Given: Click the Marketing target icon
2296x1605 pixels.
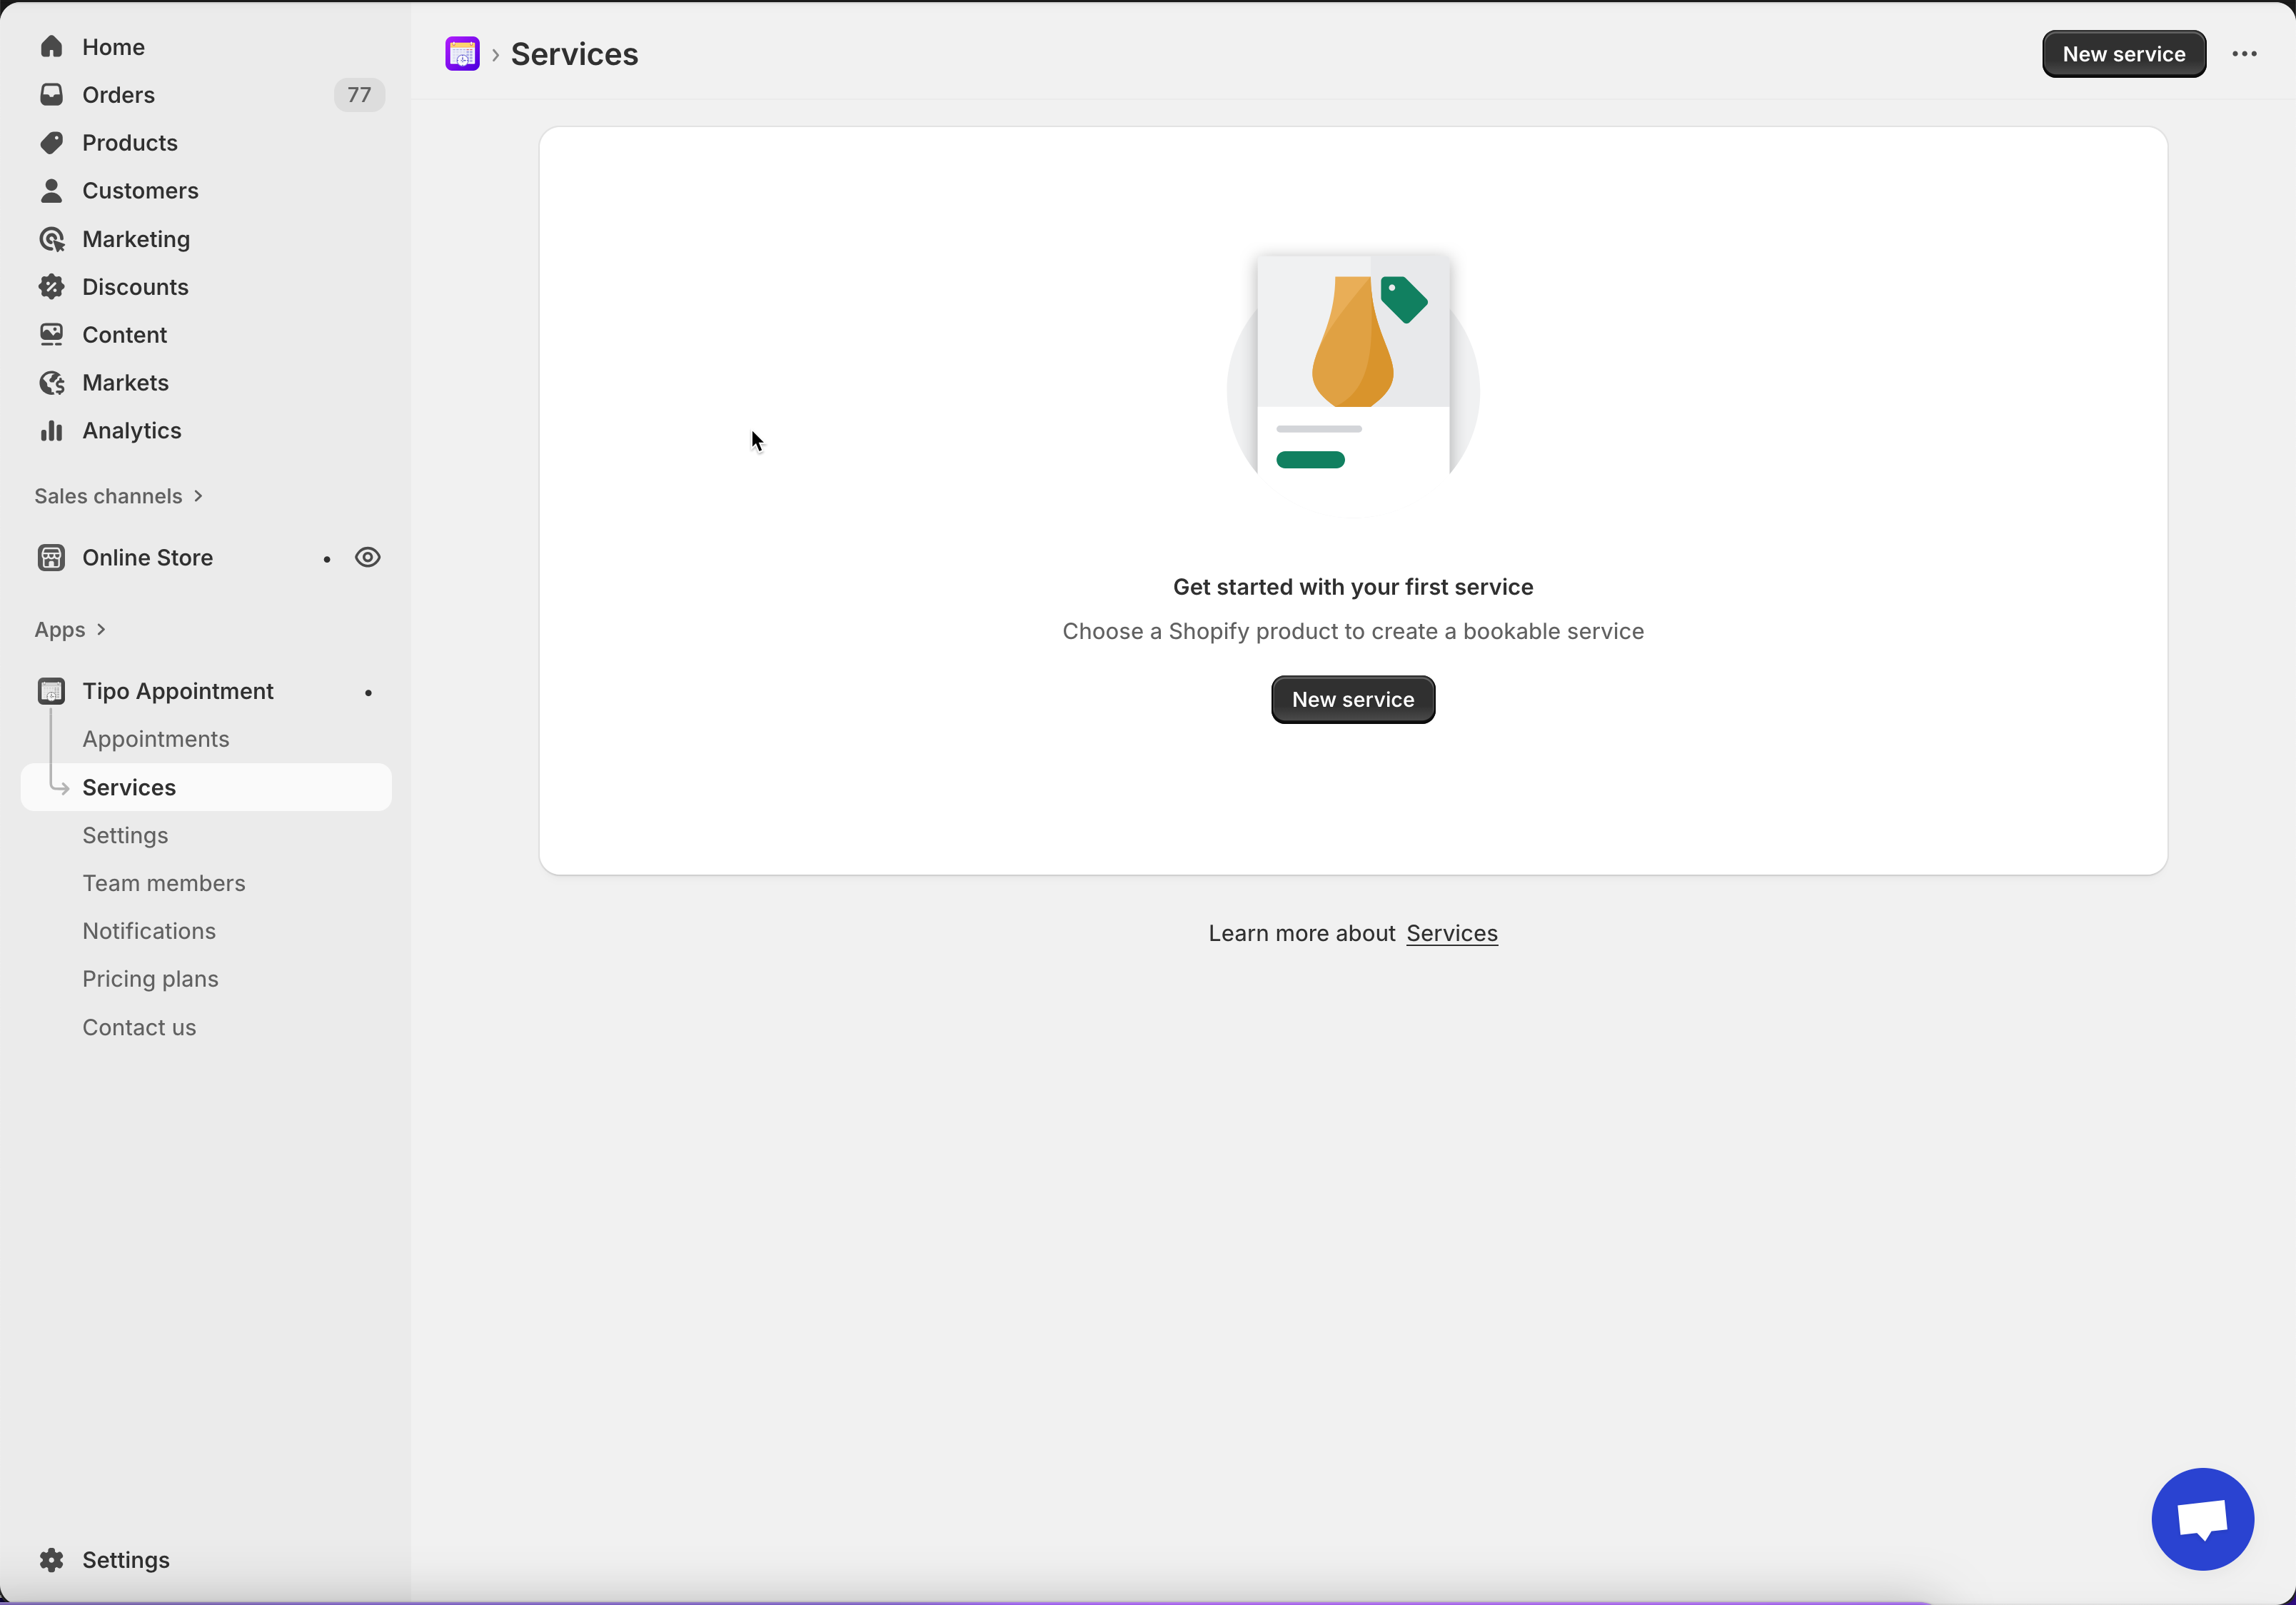Looking at the screenshot, I should coord(52,239).
